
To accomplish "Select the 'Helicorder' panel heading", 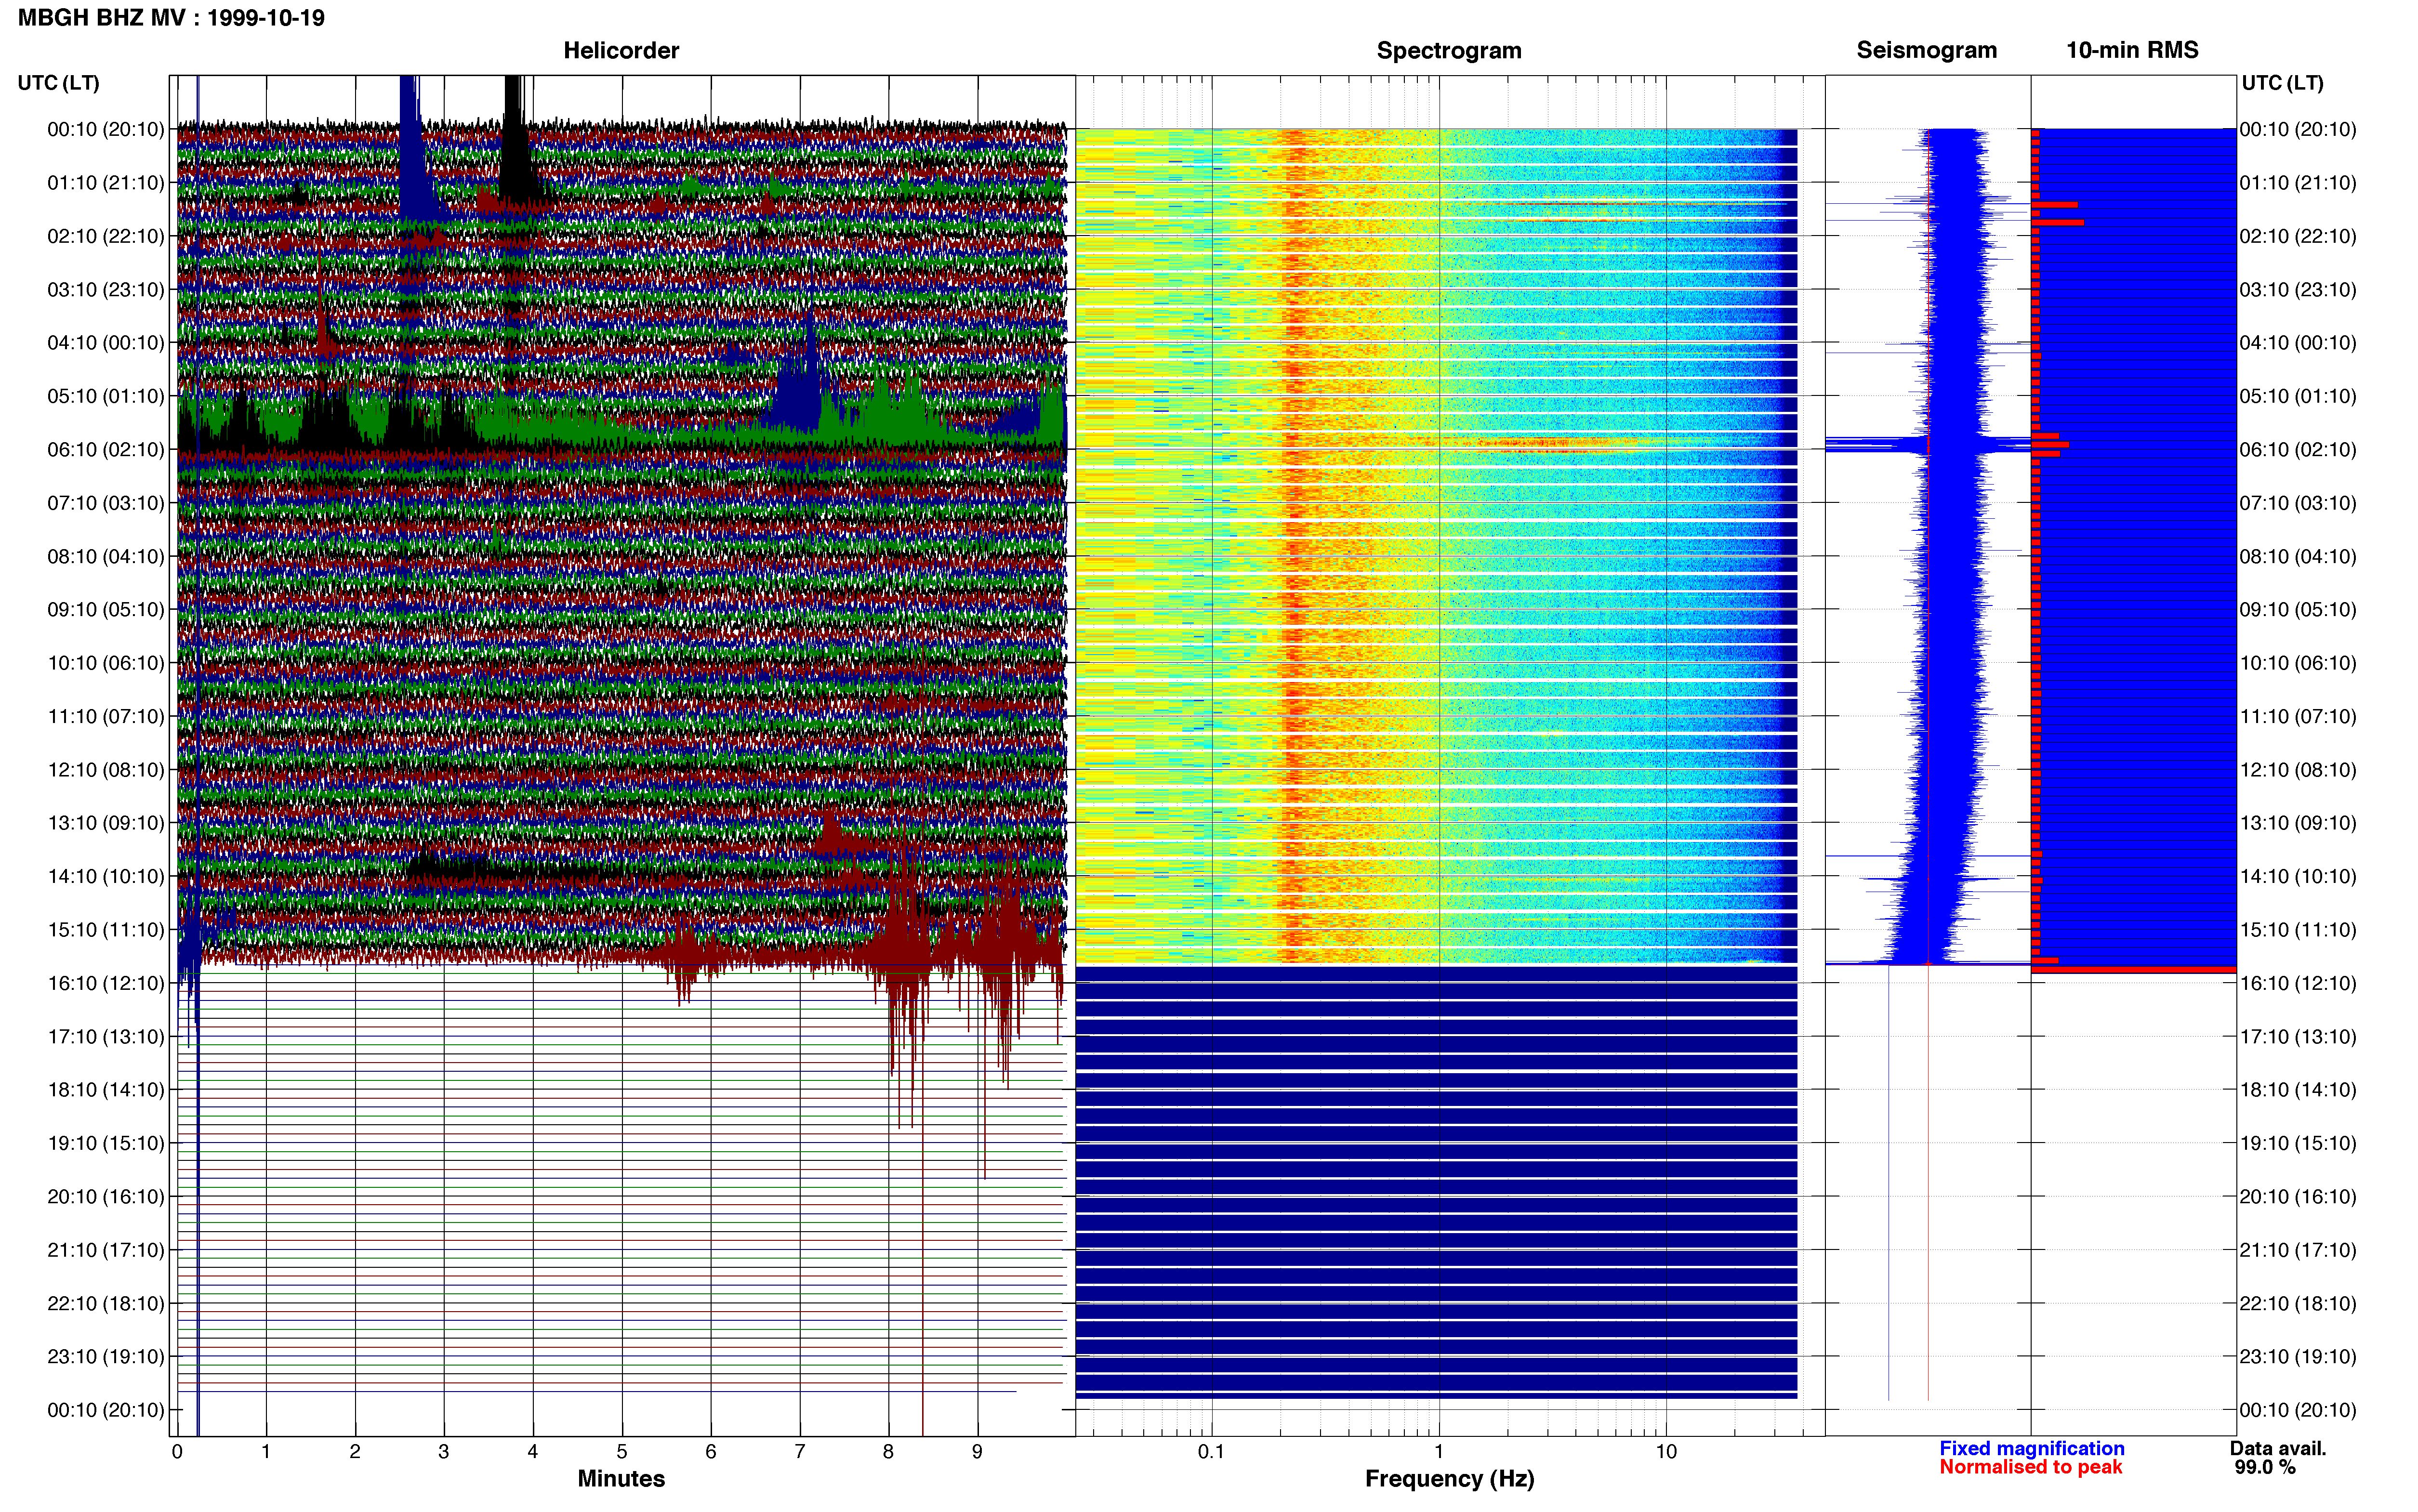I will tap(621, 50).
